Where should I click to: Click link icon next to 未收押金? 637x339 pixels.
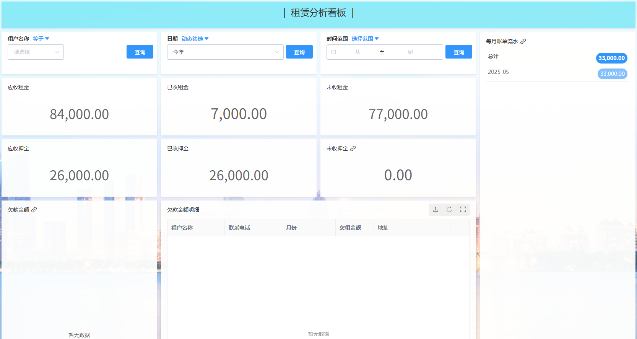point(353,148)
